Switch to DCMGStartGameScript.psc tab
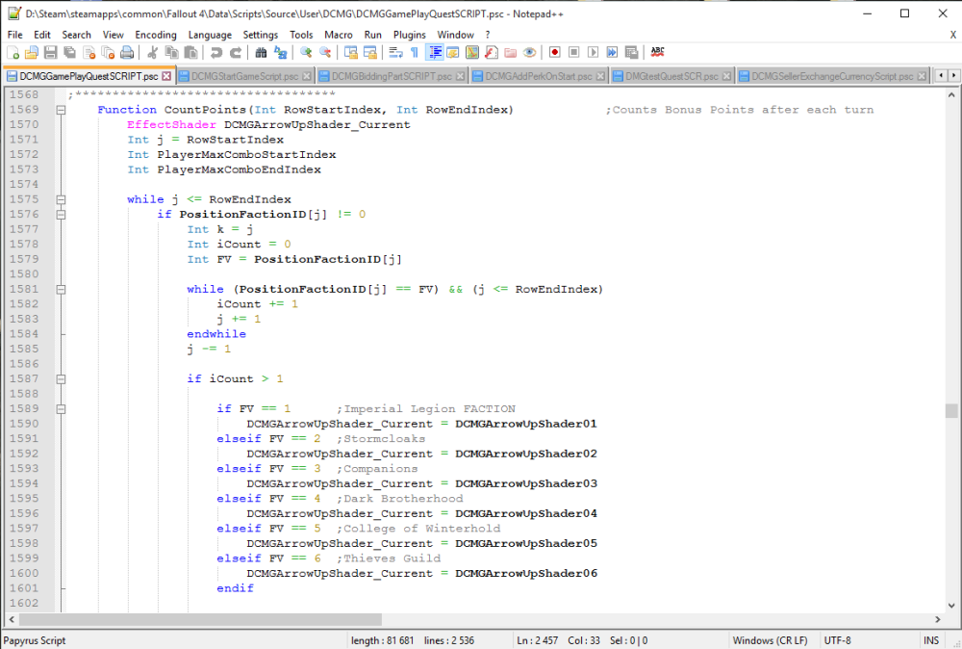This screenshot has height=649, width=962. point(244,76)
